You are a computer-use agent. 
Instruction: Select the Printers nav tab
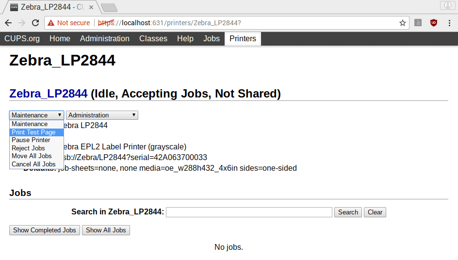point(243,38)
